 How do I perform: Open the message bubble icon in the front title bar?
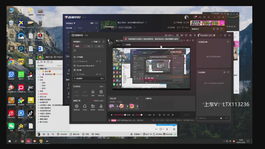tap(186, 35)
